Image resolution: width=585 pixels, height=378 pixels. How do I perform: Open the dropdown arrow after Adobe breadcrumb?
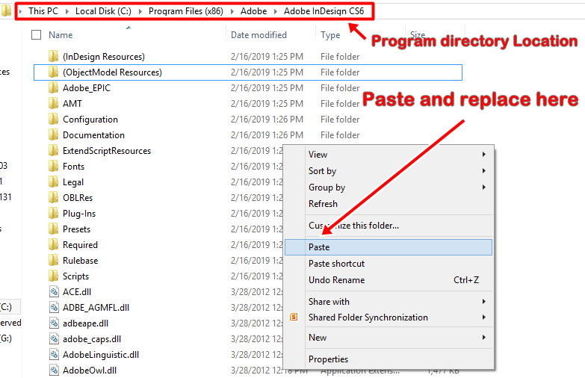click(276, 11)
